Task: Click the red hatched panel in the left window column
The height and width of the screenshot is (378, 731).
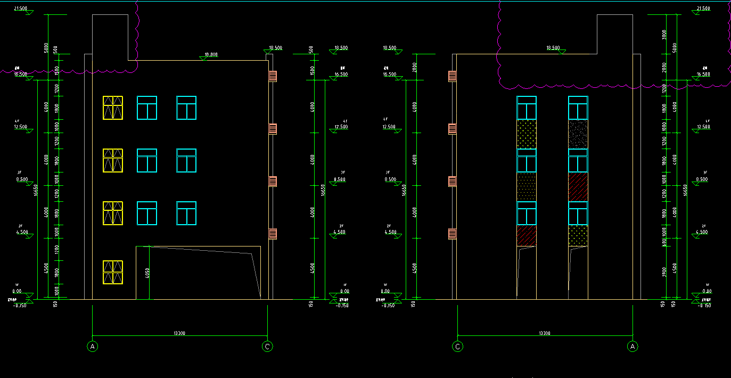Action: click(527, 235)
